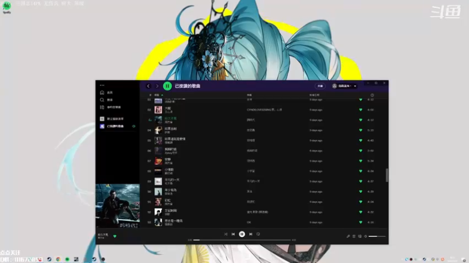Open the first Steam icon in the taskbar
The height and width of the screenshot is (263, 469).
coord(49,259)
